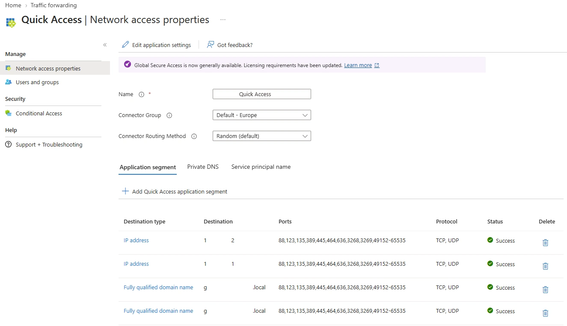Image resolution: width=567 pixels, height=326 pixels.
Task: Select Network access properties in the sidebar
Action: [x=55, y=68]
